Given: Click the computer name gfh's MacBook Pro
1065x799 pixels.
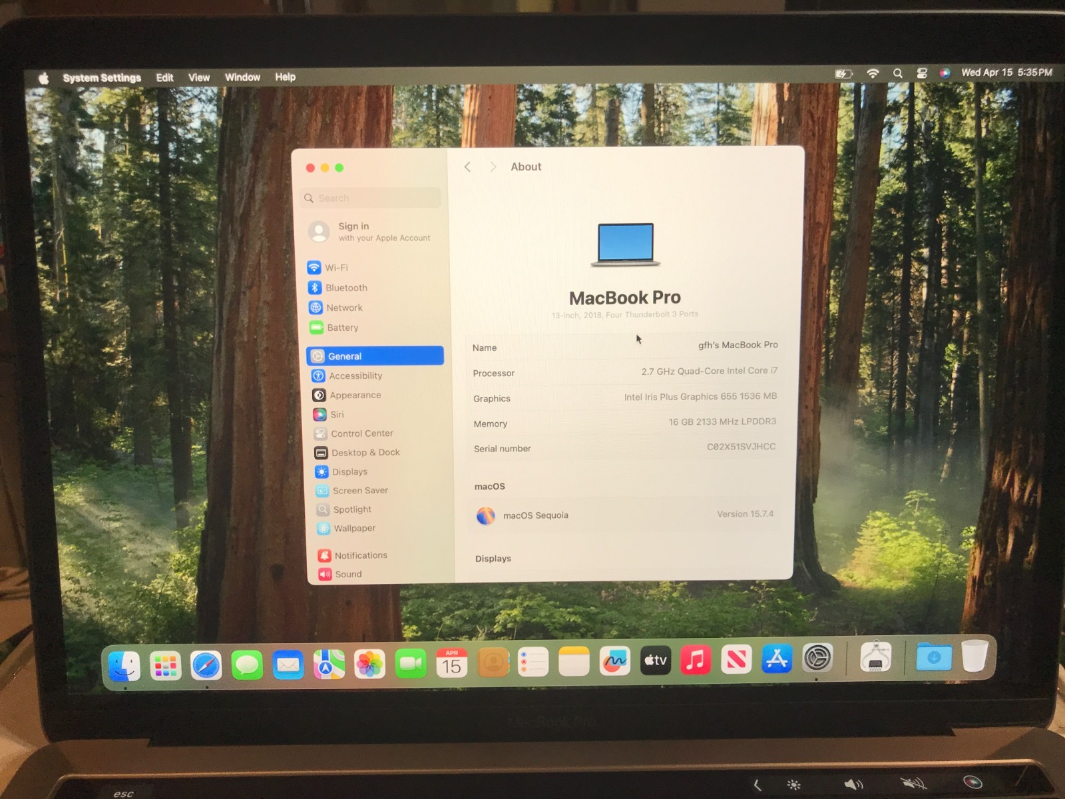Looking at the screenshot, I should click(x=738, y=345).
